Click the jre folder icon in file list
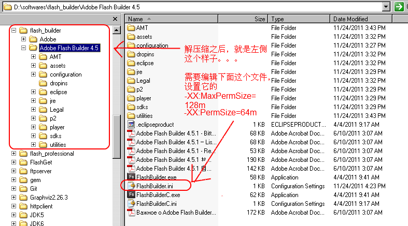 [131, 71]
